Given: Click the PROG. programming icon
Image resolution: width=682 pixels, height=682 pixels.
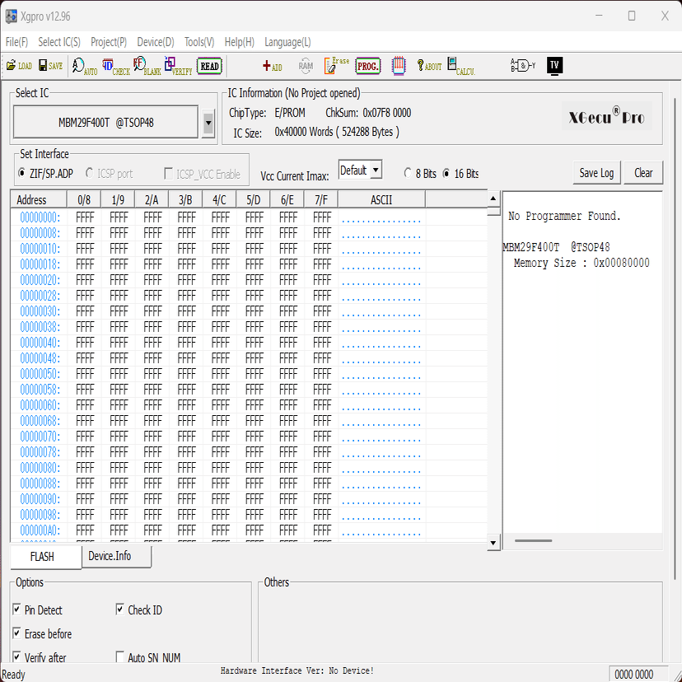Looking at the screenshot, I should [x=367, y=66].
